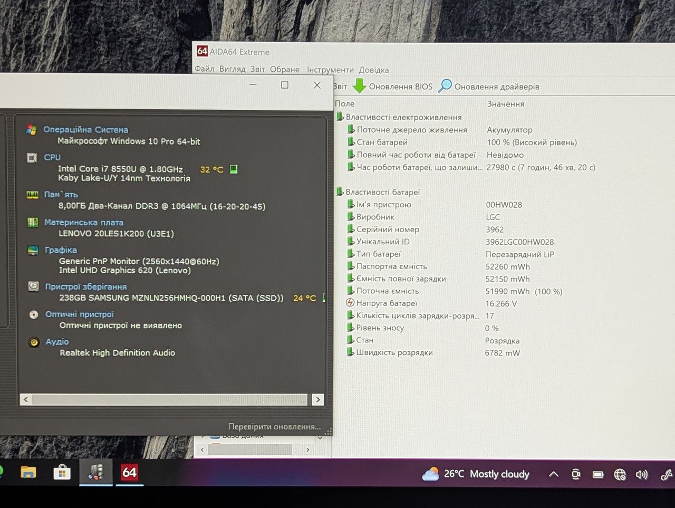Open Microsoft Store from the taskbar
The height and width of the screenshot is (508, 675).
point(62,472)
